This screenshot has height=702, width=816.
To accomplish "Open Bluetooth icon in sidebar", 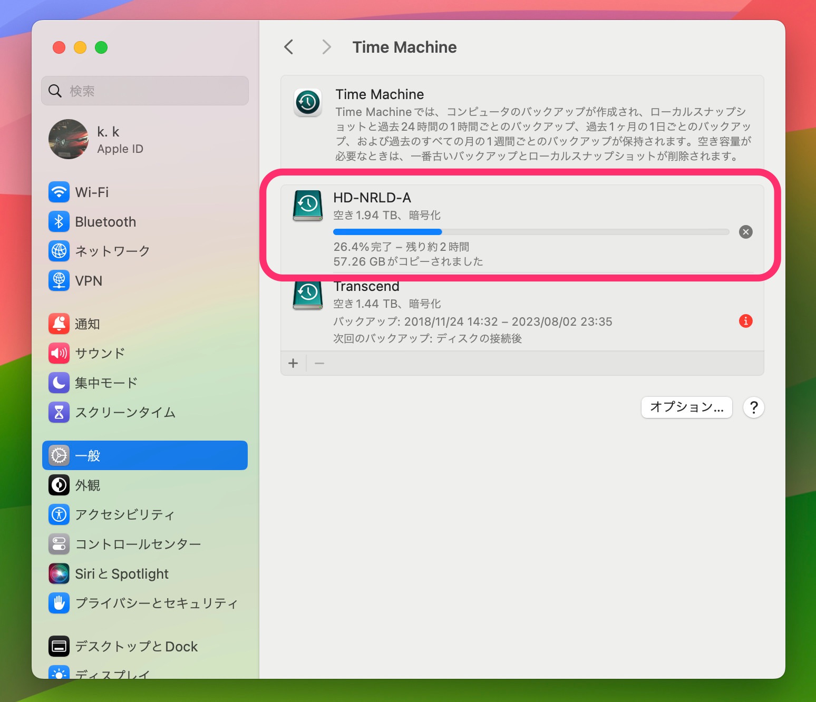I will tap(59, 221).
